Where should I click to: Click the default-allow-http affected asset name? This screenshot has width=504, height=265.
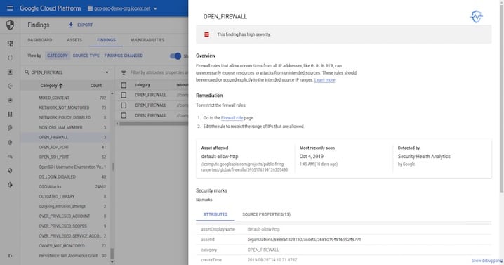220,157
